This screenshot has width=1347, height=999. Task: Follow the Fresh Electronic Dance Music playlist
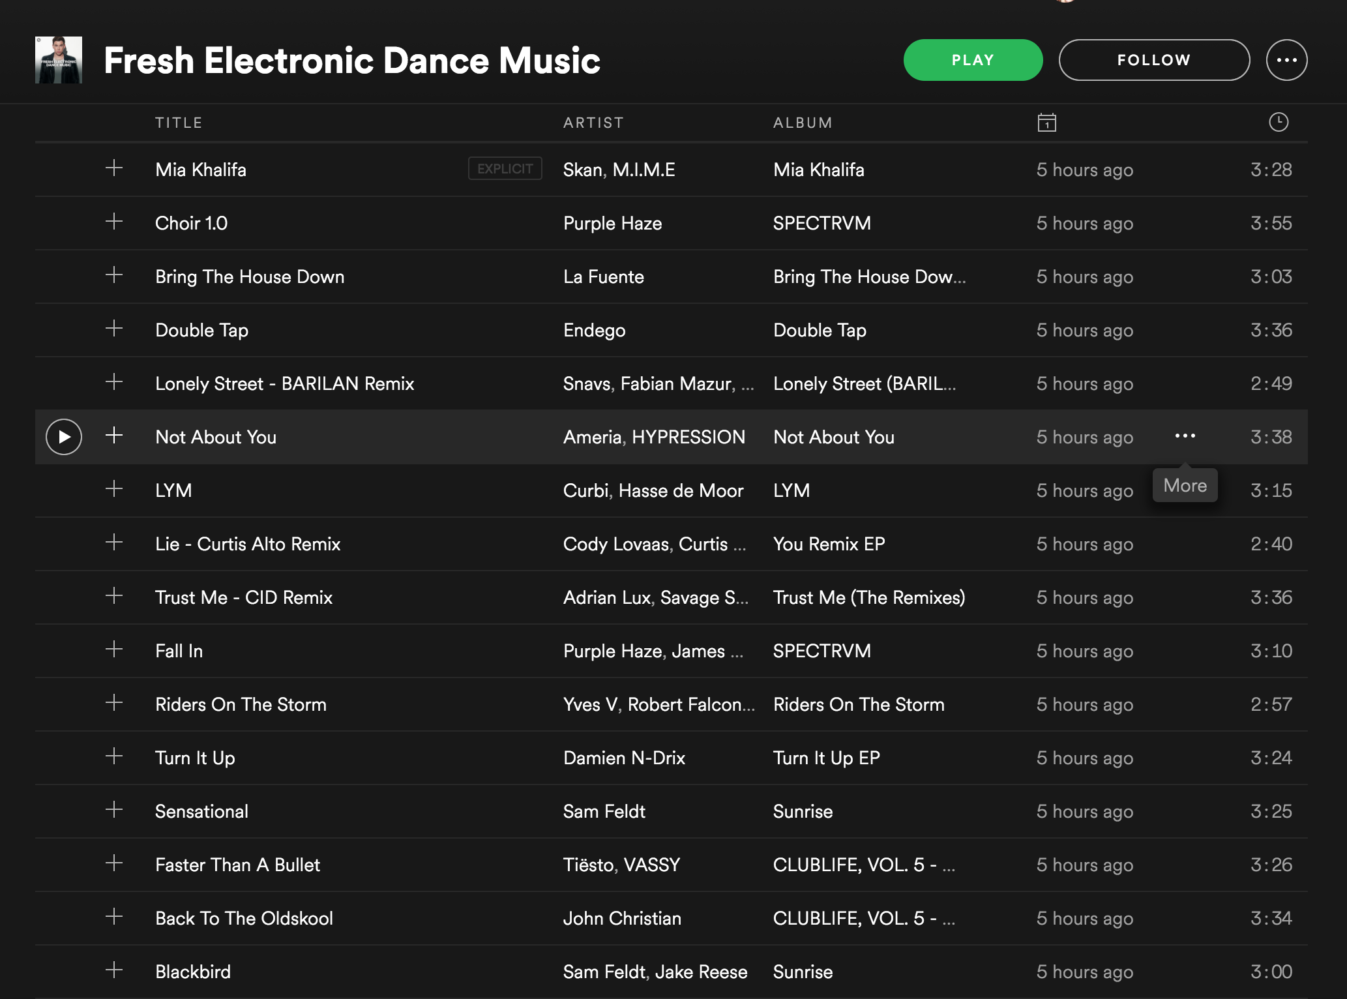pyautogui.click(x=1154, y=60)
